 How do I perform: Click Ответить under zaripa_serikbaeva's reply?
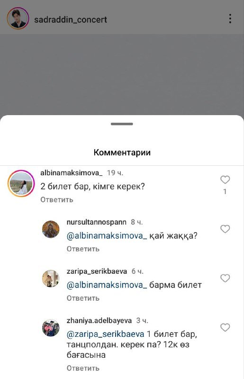tap(83, 298)
